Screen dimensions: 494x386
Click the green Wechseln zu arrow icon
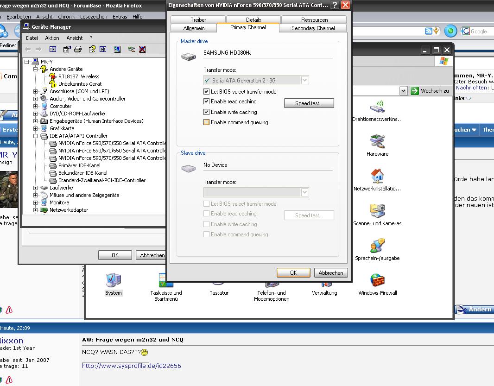point(415,91)
